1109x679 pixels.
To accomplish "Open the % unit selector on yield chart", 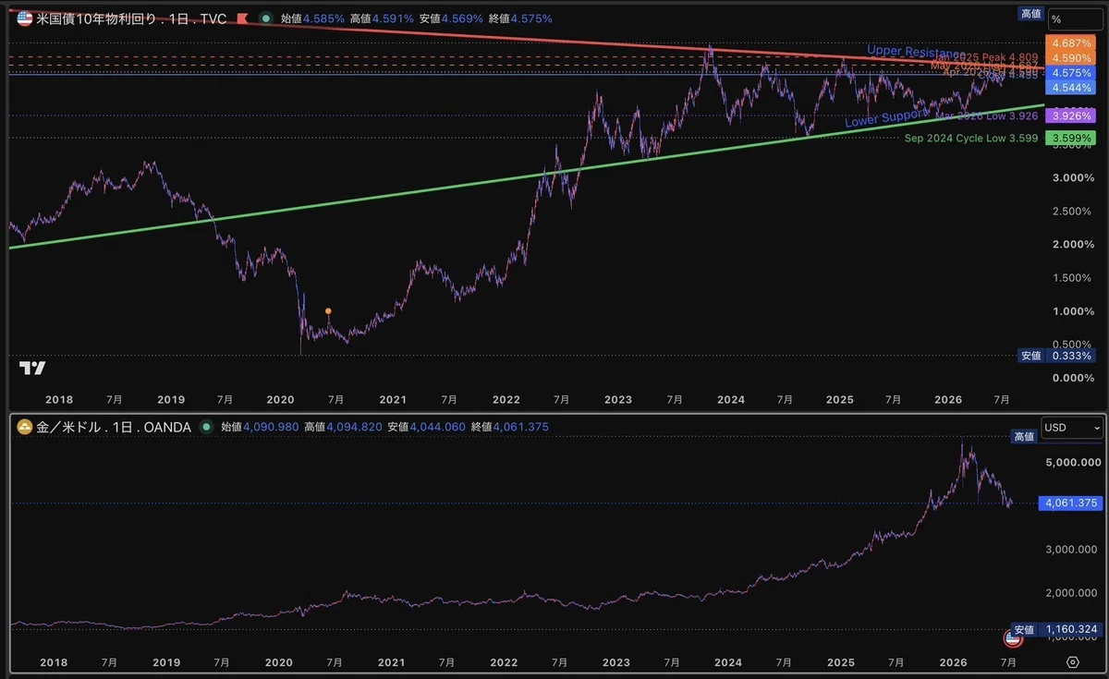I will click(1076, 18).
